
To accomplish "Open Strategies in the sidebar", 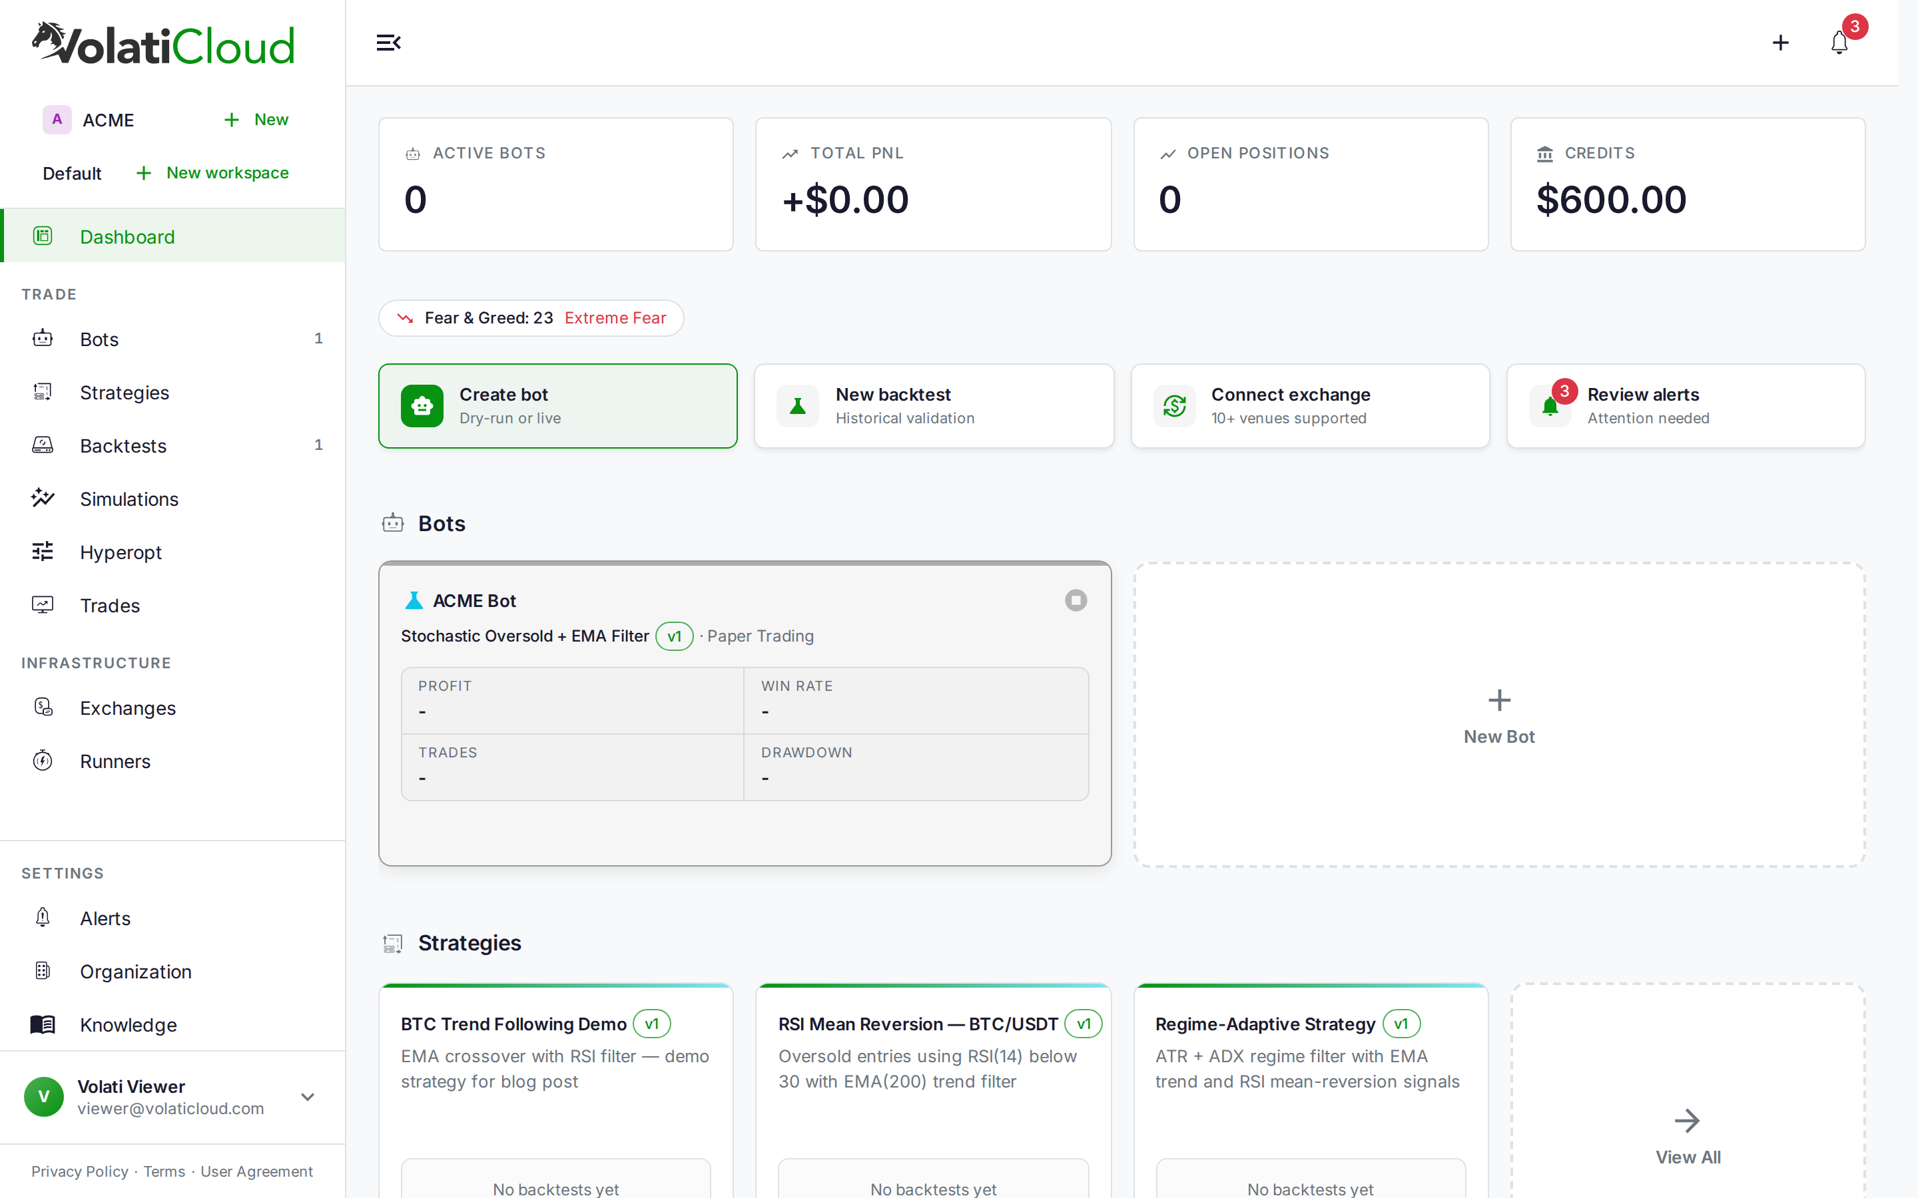I will pos(172,392).
